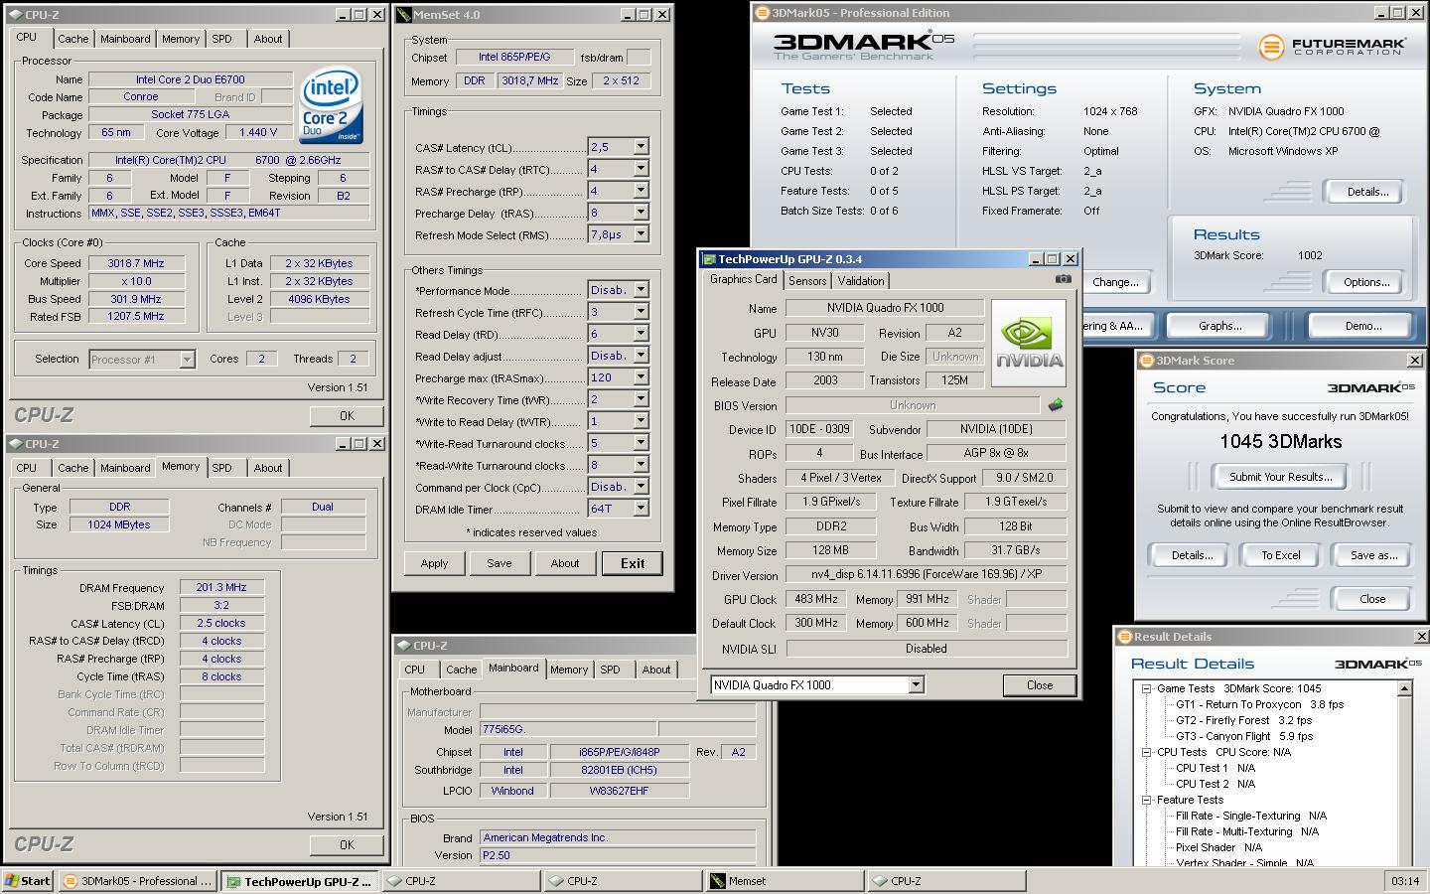Image resolution: width=1430 pixels, height=894 pixels.
Task: Click the Graphs... button in 3DMark05
Action: click(1219, 326)
